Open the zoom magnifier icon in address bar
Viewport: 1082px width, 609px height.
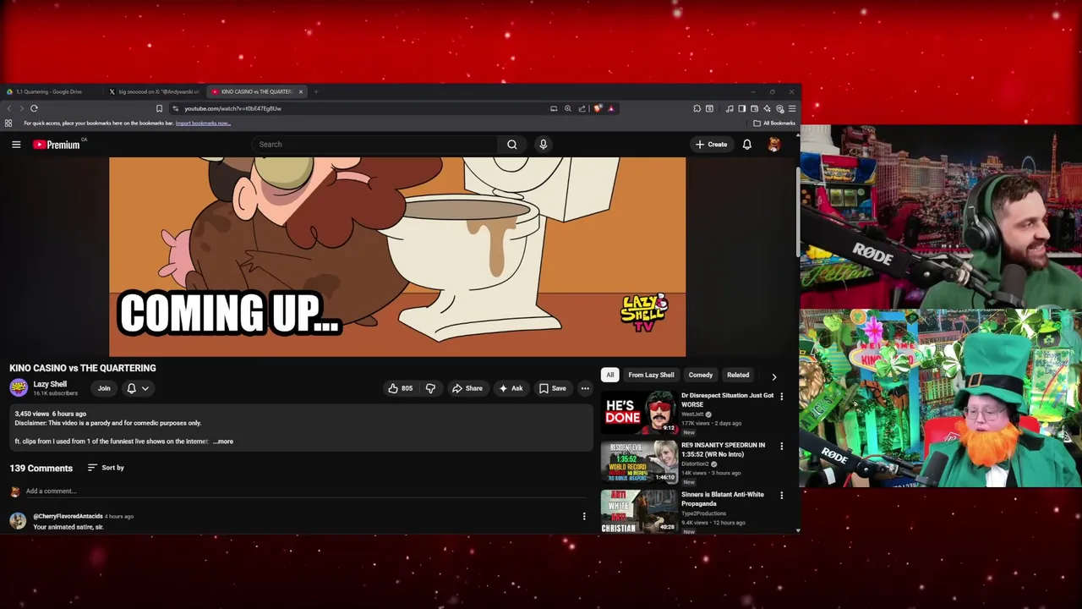click(568, 108)
